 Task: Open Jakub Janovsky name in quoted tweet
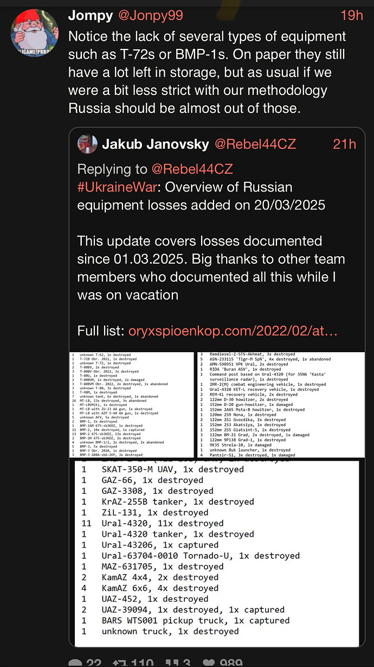[156, 144]
